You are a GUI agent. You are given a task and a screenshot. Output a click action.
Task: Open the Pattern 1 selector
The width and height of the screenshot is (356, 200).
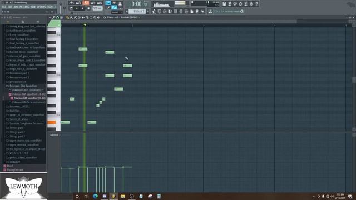pyautogui.click(x=138, y=11)
